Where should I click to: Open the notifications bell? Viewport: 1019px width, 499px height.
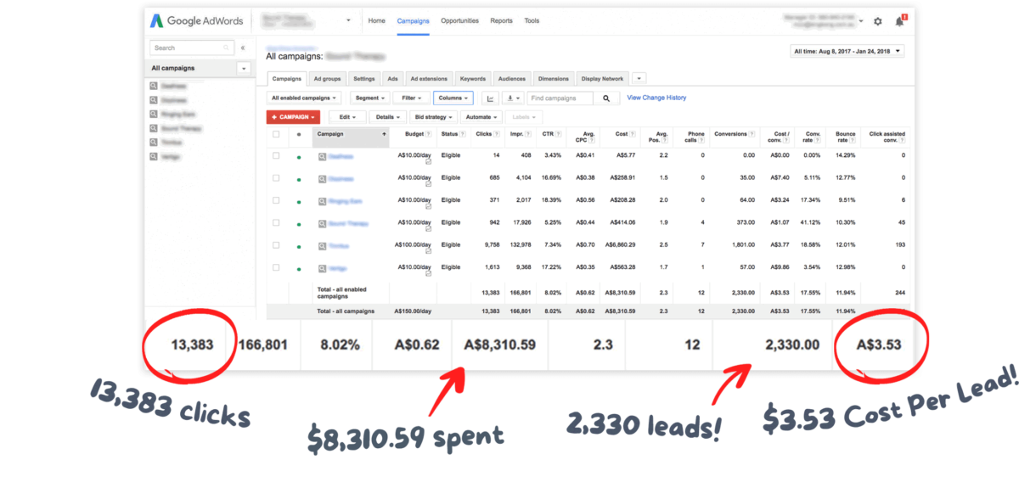pos(899,21)
